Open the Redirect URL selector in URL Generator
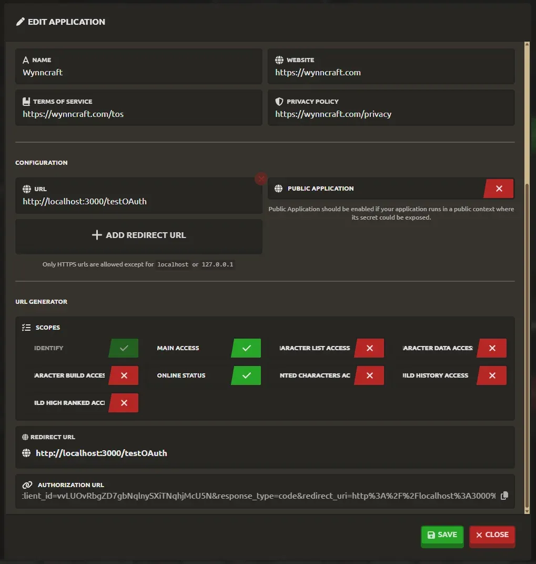The image size is (536, 564). pos(265,447)
